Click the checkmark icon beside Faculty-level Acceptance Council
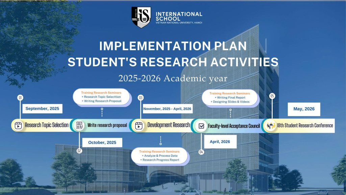 pos(201,126)
